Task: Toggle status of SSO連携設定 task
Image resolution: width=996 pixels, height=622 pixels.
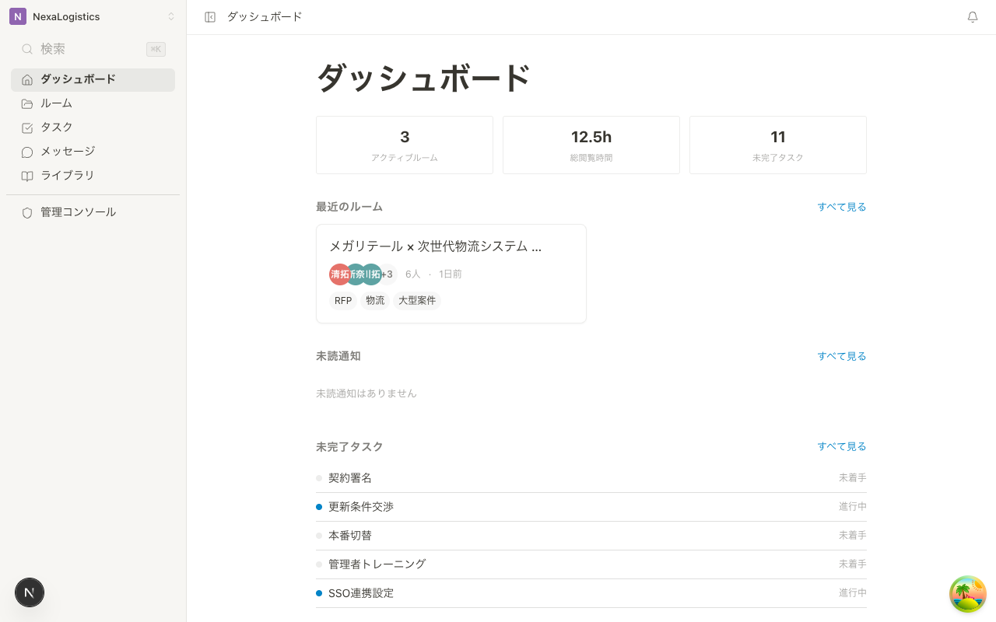Action: click(x=319, y=592)
